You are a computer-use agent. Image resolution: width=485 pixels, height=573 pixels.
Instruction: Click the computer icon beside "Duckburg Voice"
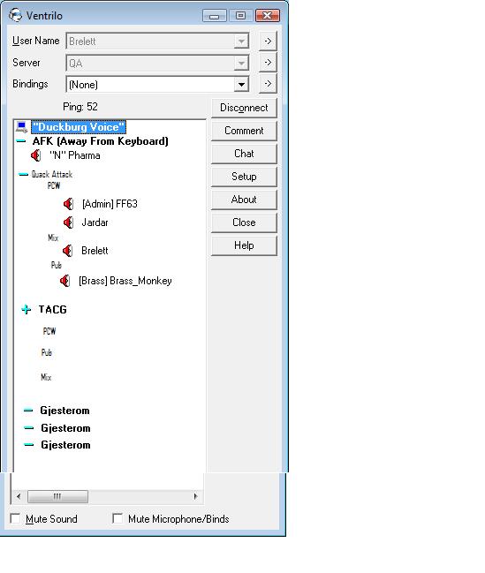[22, 127]
